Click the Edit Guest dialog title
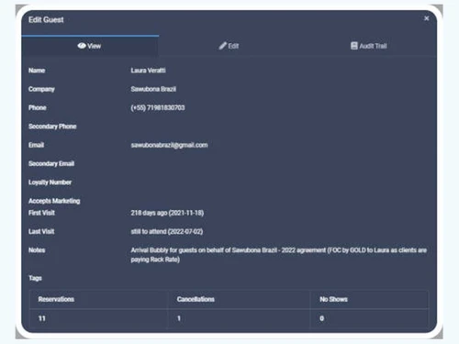Image resolution: width=459 pixels, height=344 pixels. [x=46, y=20]
